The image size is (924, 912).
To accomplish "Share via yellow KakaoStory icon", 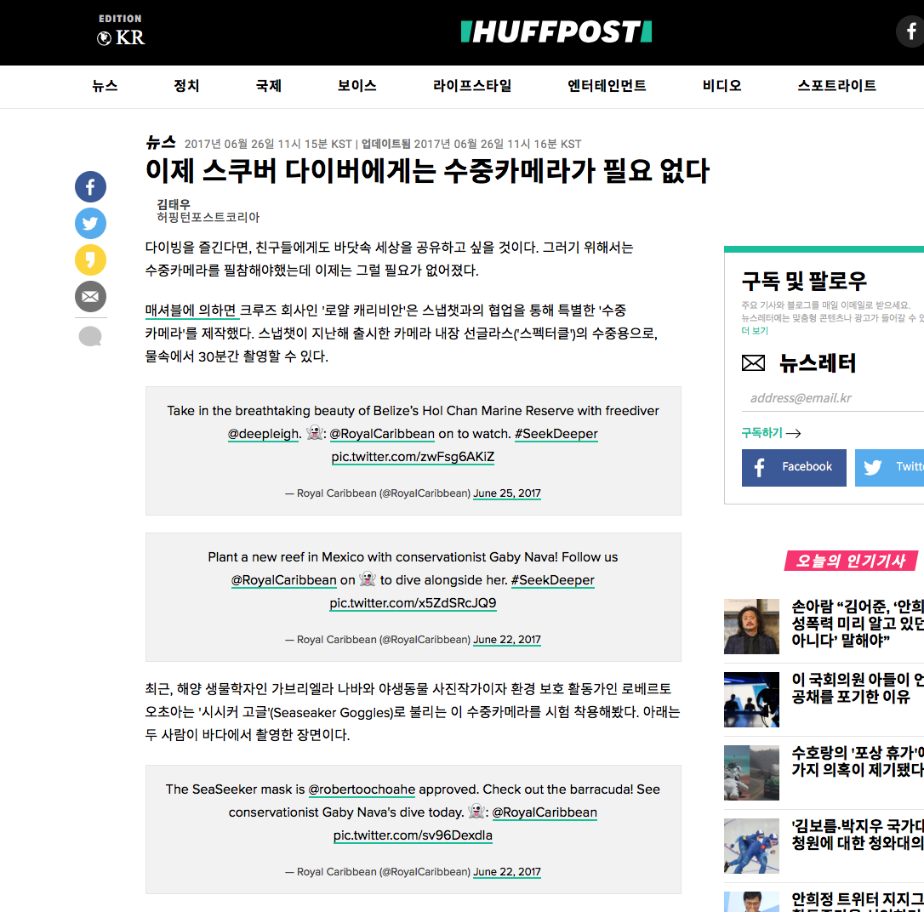I will point(90,259).
